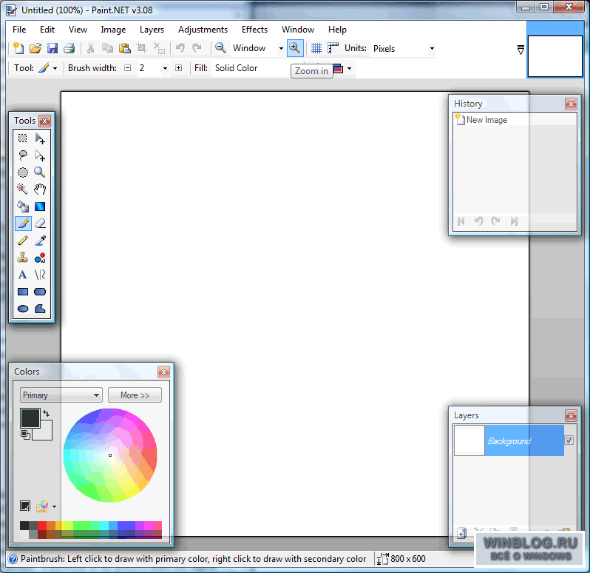Select the Color Picker eyedropper tool
Viewport: 590px width, 573px height.
[40, 241]
